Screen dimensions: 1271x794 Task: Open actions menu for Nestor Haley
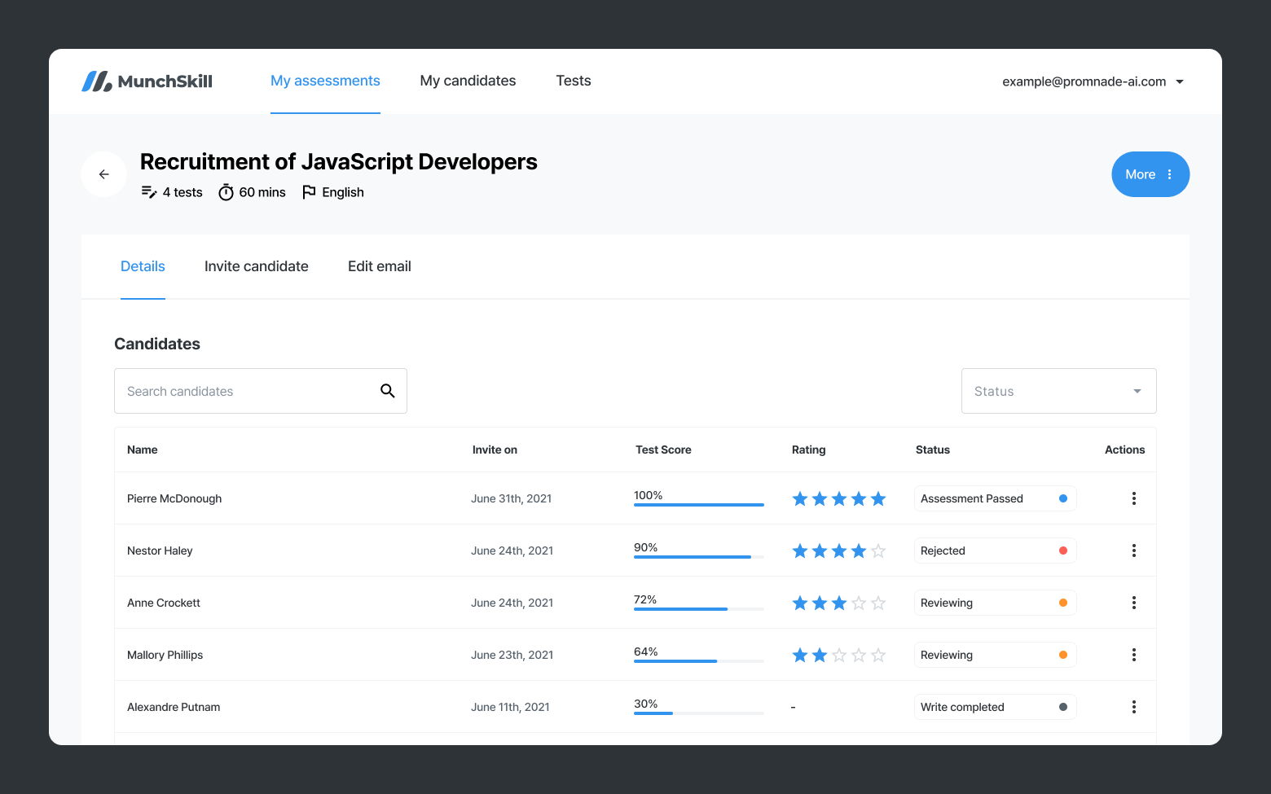1134,551
